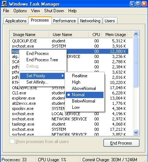Open the Shut Down menu

[x=54, y=11]
